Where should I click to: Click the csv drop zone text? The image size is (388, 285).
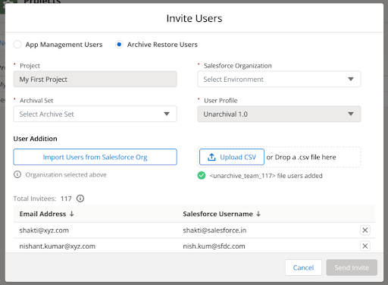point(301,157)
